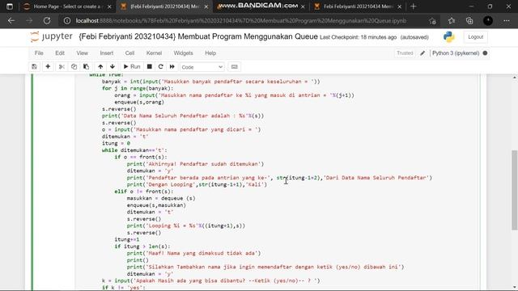
Task: View site information icon in address bar
Action: 67,21
